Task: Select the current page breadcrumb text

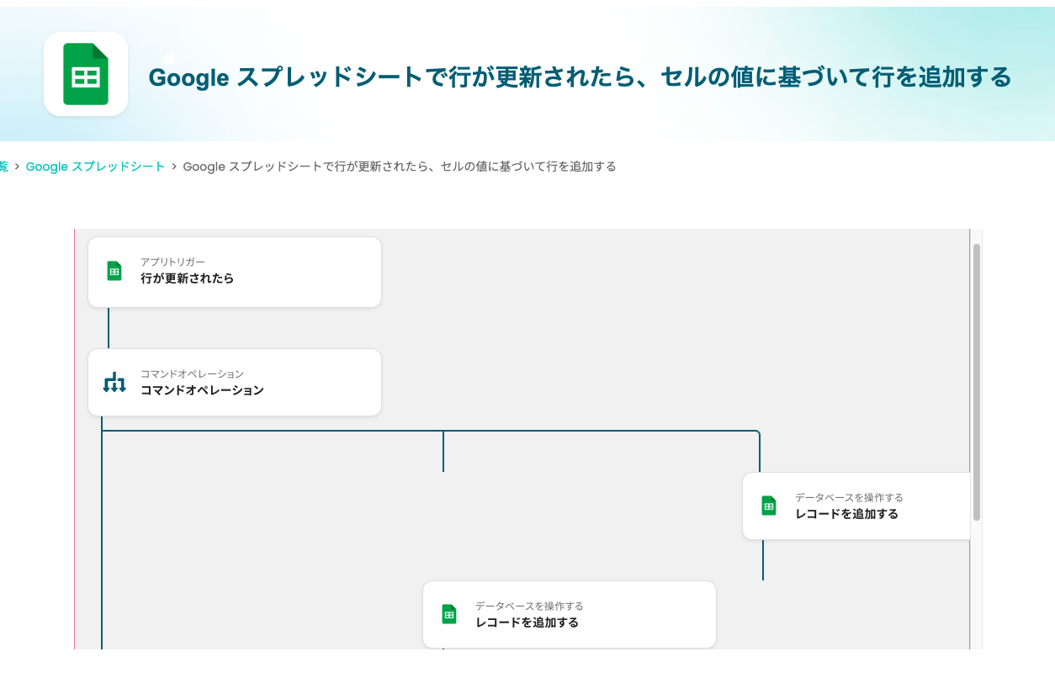Action: coord(399,167)
